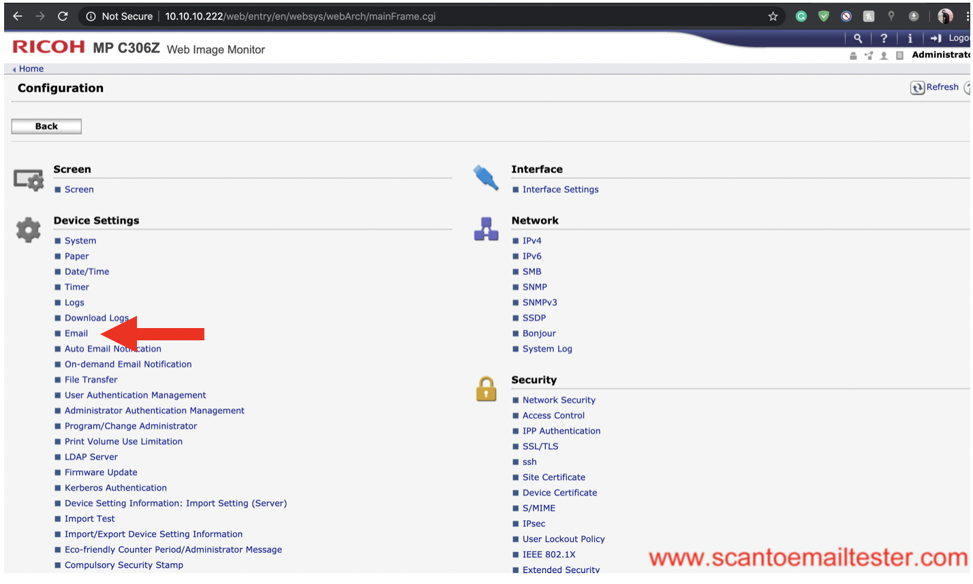Click the Security padlock icon
The width and height of the screenshot is (973, 584).
tap(486, 389)
